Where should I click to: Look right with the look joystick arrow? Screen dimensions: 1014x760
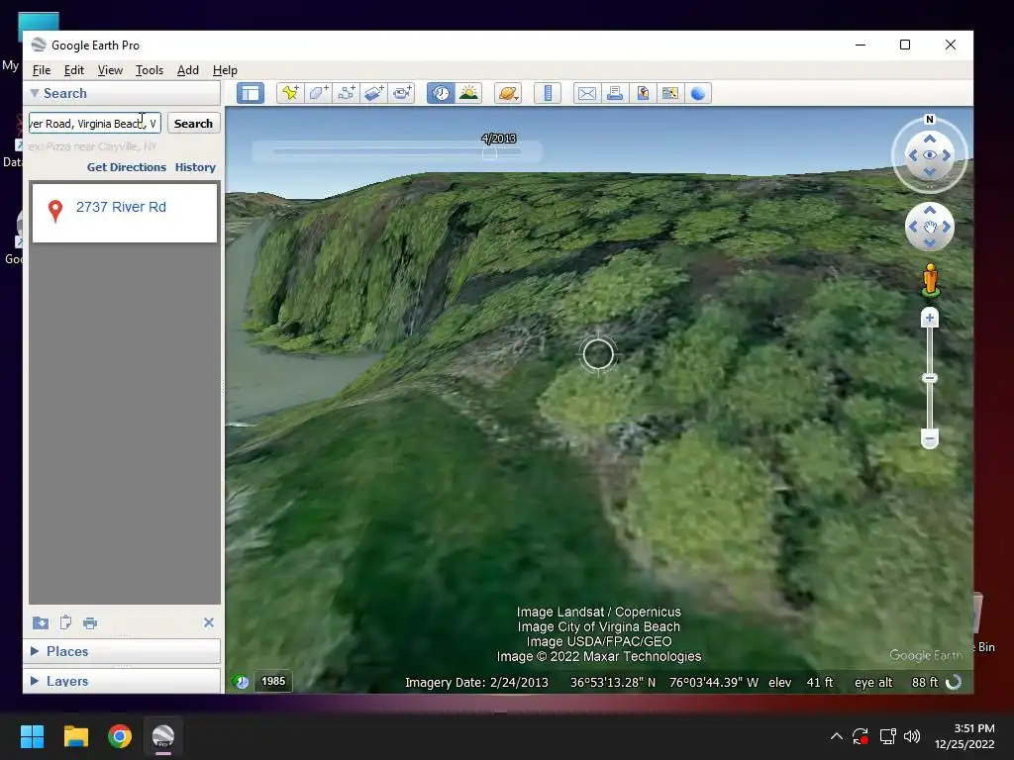(x=947, y=155)
